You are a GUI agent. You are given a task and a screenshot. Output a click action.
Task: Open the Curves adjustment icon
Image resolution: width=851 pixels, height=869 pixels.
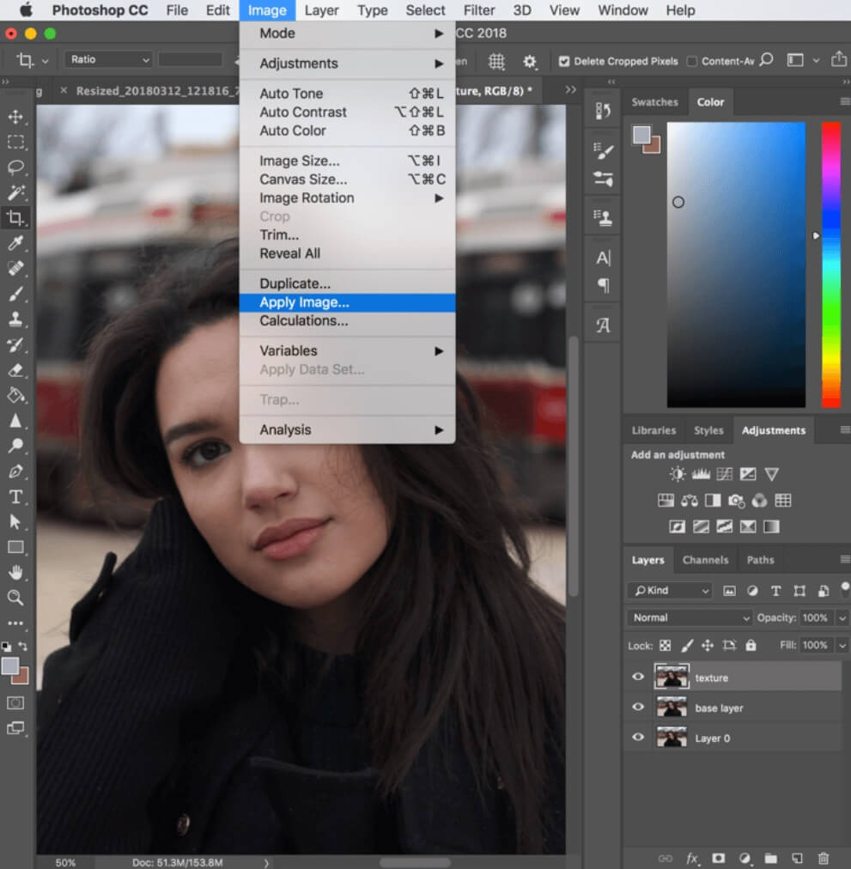[x=726, y=473]
